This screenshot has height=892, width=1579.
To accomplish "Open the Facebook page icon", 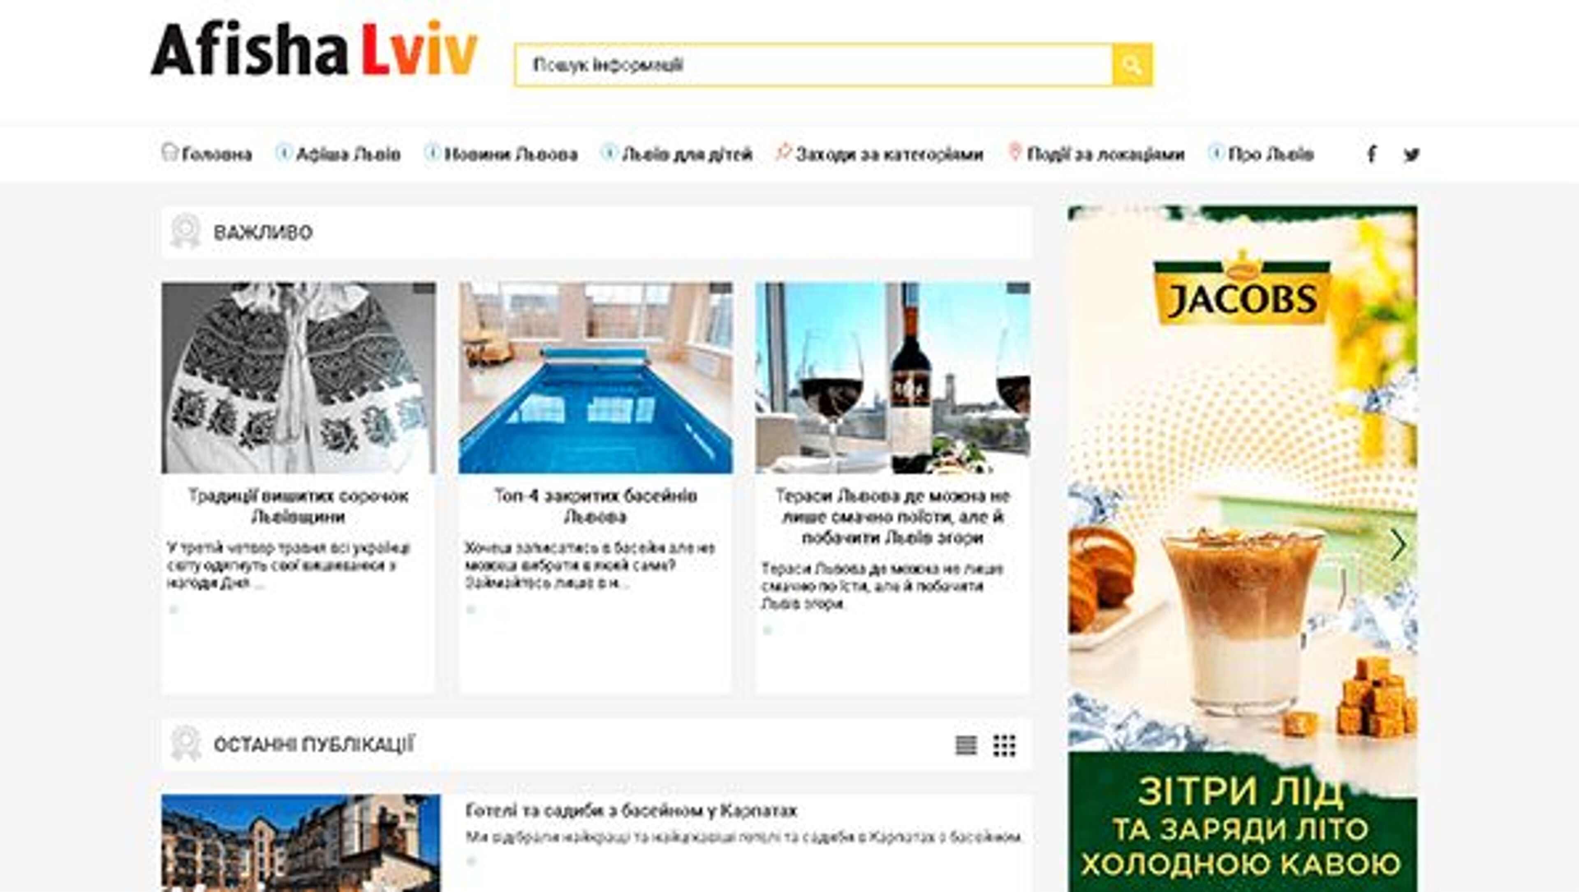I will [x=1371, y=154].
